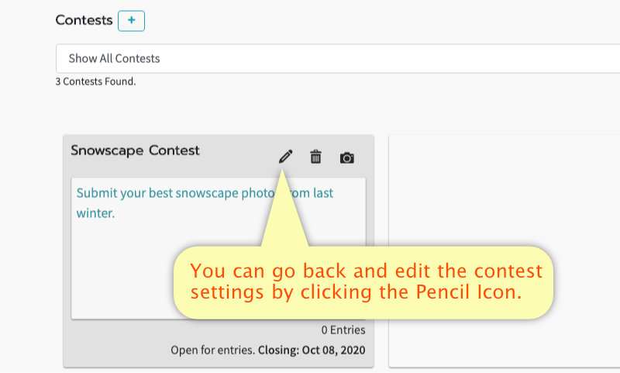Open the "Submit your best snowscape photo" link
Screen dimensions: 620x373
tap(176, 193)
